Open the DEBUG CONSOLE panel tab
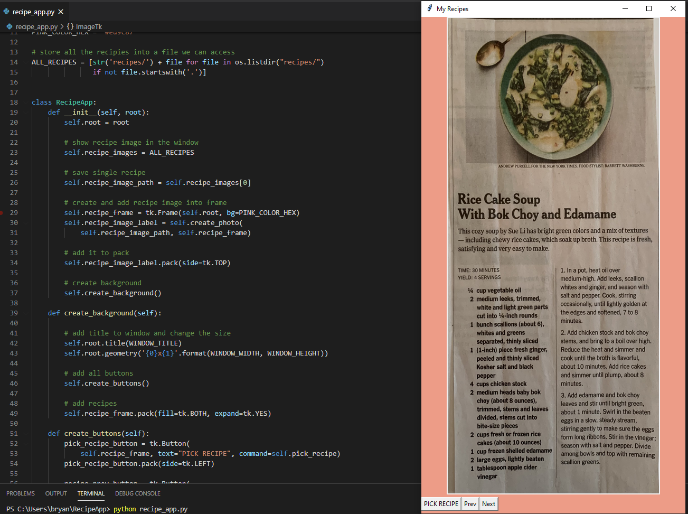 [138, 493]
